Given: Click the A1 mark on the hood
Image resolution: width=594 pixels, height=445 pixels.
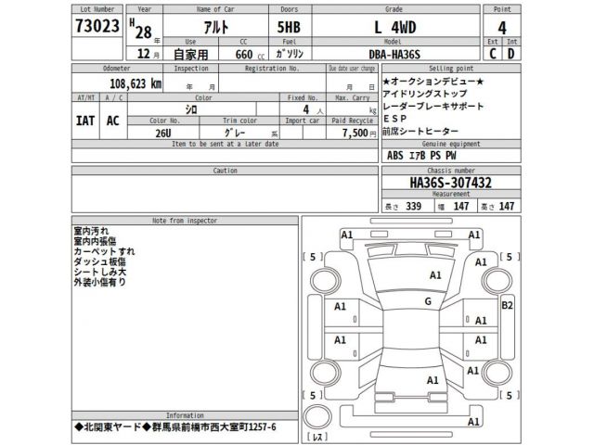Looking at the screenshot, I should [x=434, y=275].
